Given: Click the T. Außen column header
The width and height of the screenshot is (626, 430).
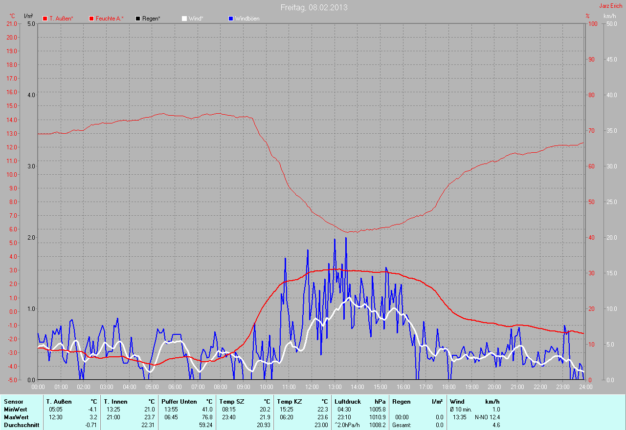Looking at the screenshot, I should coord(59,402).
